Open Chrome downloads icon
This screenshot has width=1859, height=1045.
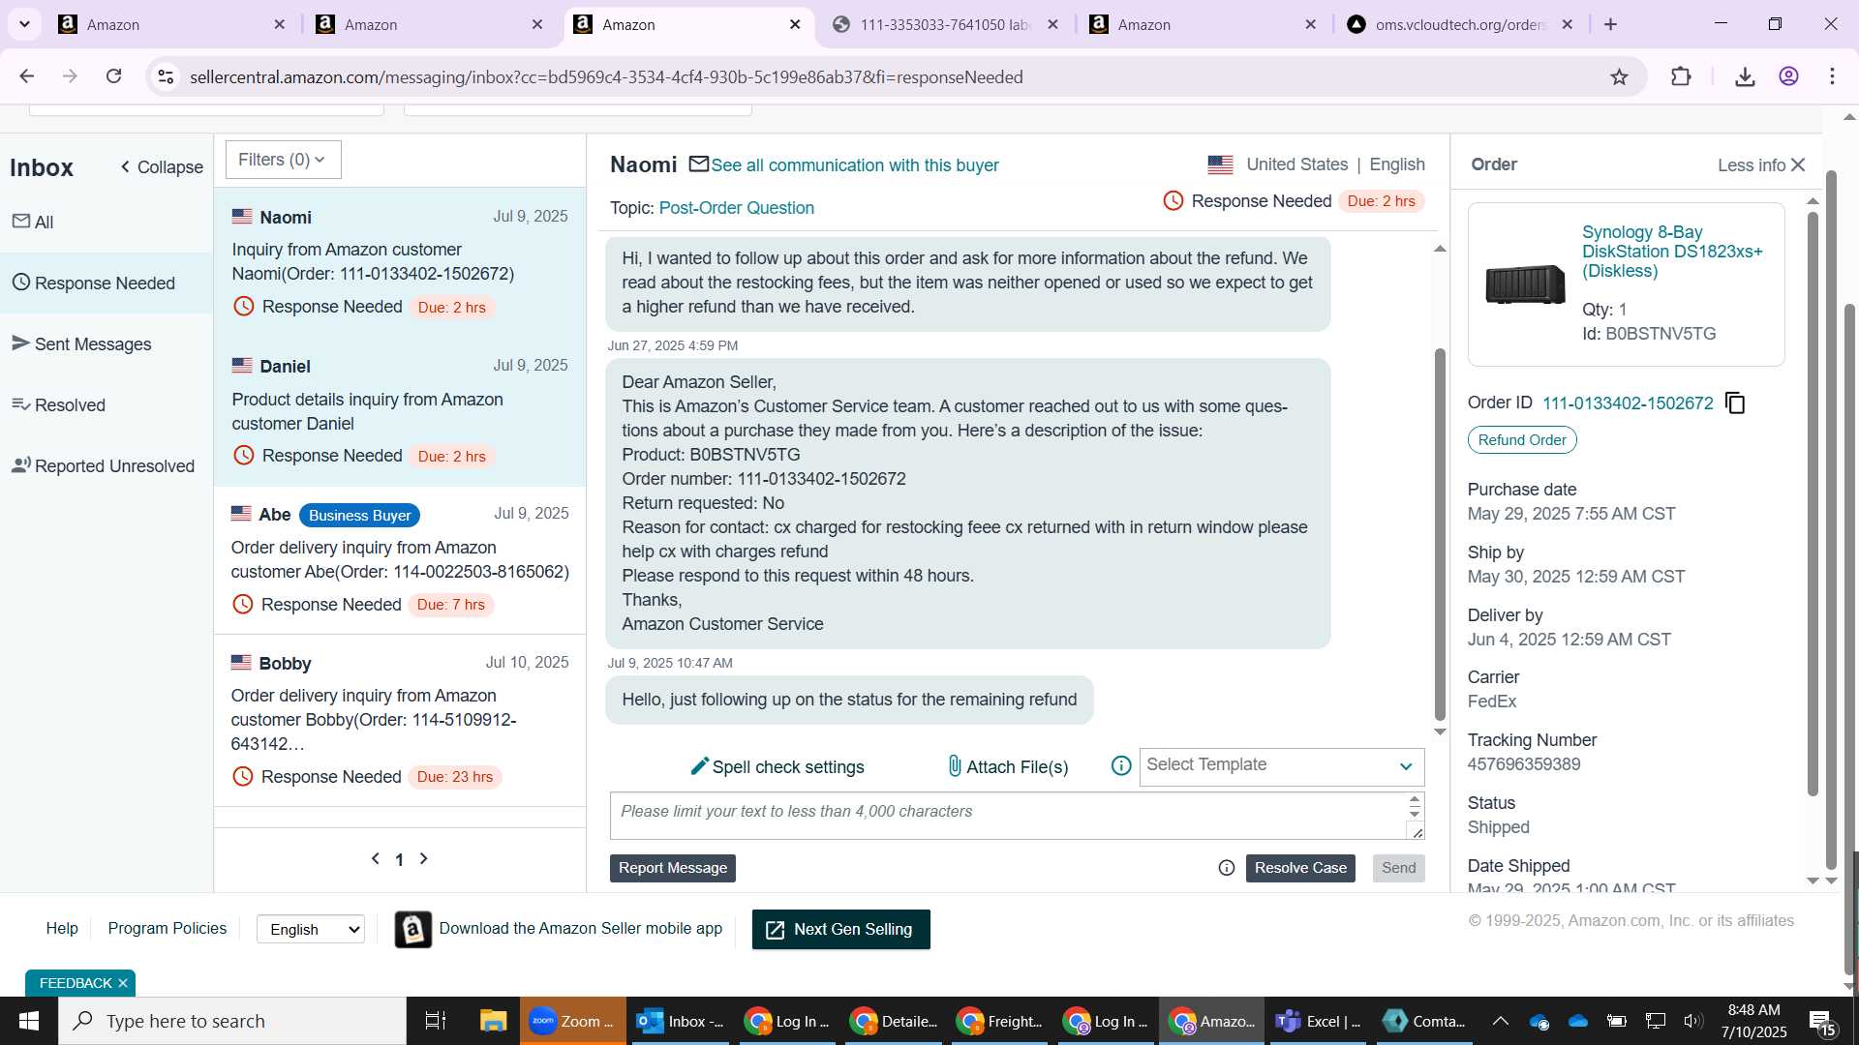coord(1745,76)
